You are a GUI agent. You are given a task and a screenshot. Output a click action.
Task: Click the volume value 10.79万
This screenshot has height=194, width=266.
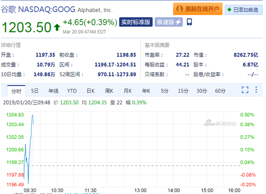pyautogui.click(x=46, y=64)
